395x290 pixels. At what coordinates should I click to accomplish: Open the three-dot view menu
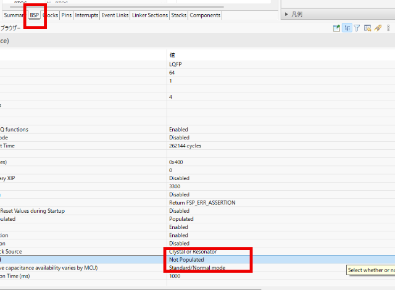coord(388,28)
